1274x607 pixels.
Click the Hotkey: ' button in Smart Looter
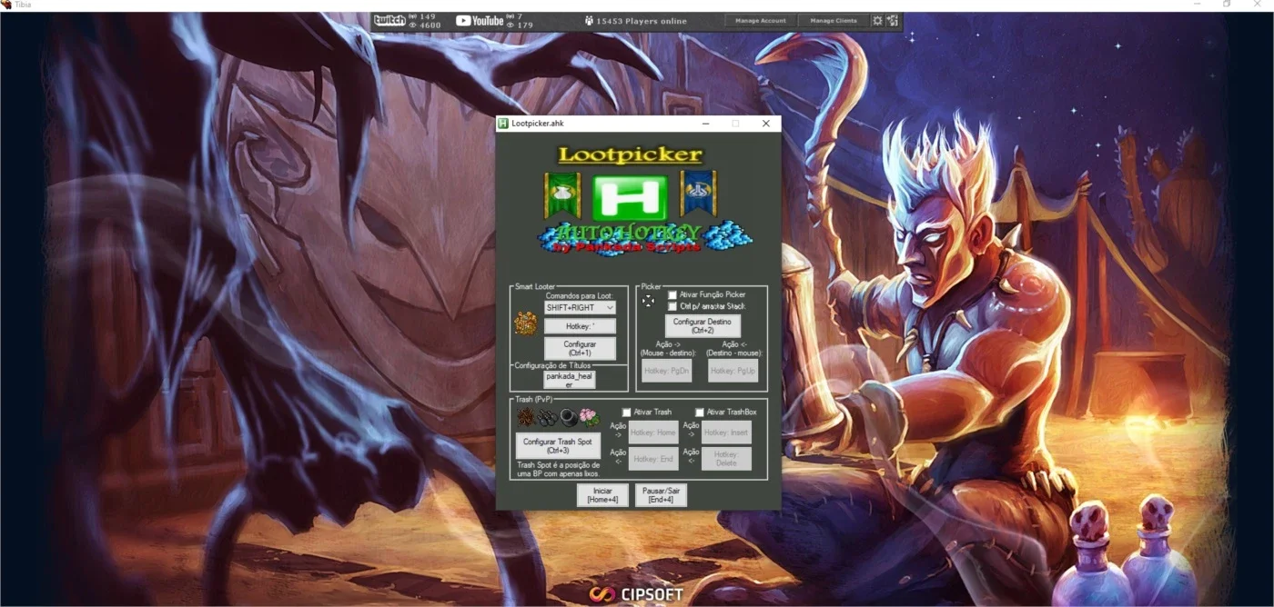pos(580,326)
